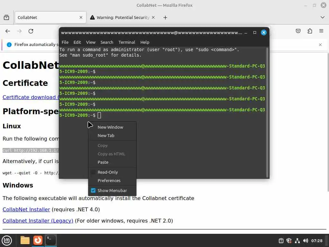Open Firefox recent browsing tab overview
Screen dimensions: 329x247
coord(6,17)
